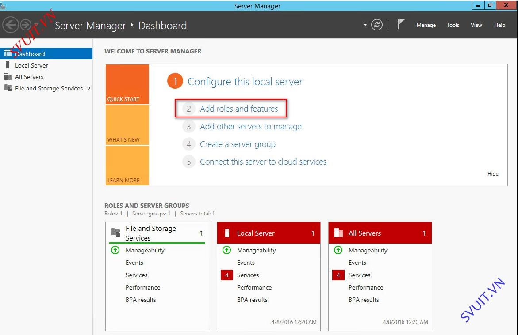Screen dimensions: 518x335
Task: Click Connect this server to cloud services
Action: [x=263, y=162]
